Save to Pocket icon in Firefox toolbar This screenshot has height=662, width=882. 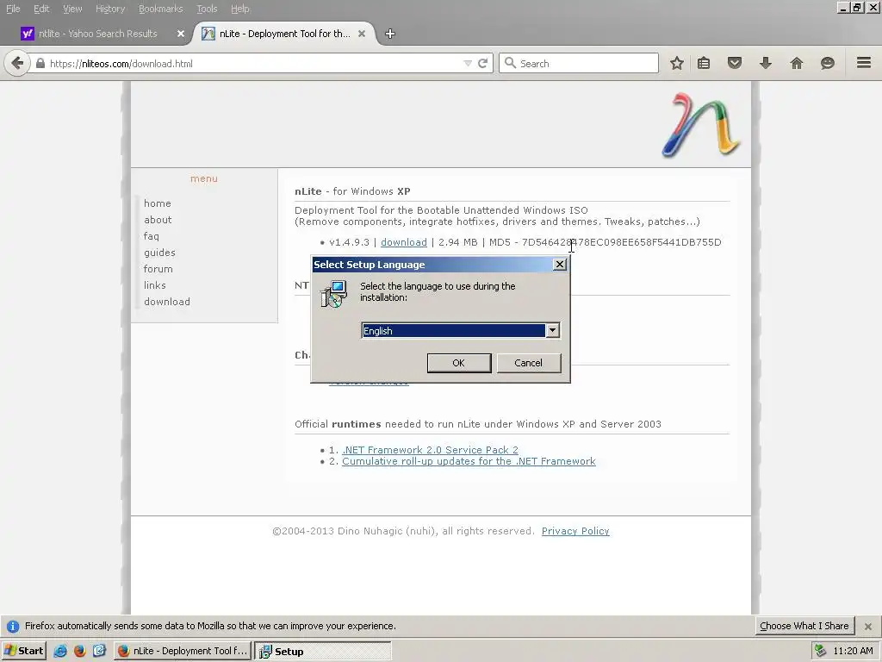click(x=735, y=63)
